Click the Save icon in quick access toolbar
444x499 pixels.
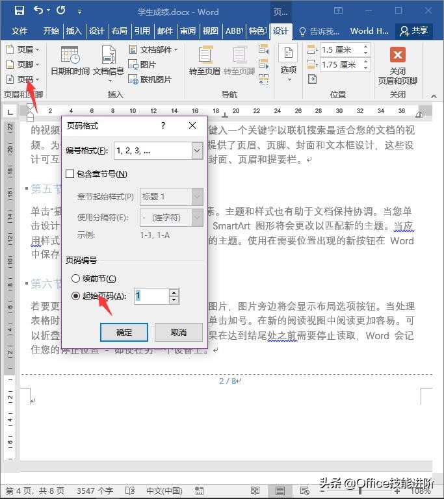(x=20, y=10)
